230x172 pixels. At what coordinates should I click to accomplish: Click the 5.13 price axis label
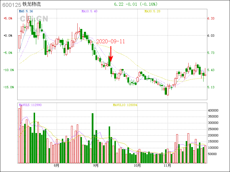pos(211,87)
